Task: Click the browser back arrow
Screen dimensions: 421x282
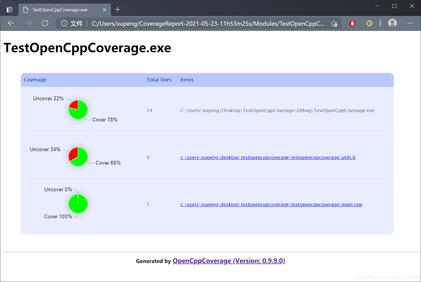Action: click(11, 23)
